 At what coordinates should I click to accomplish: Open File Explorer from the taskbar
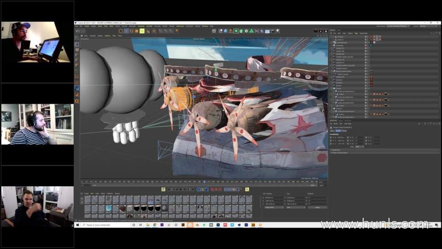point(148,225)
